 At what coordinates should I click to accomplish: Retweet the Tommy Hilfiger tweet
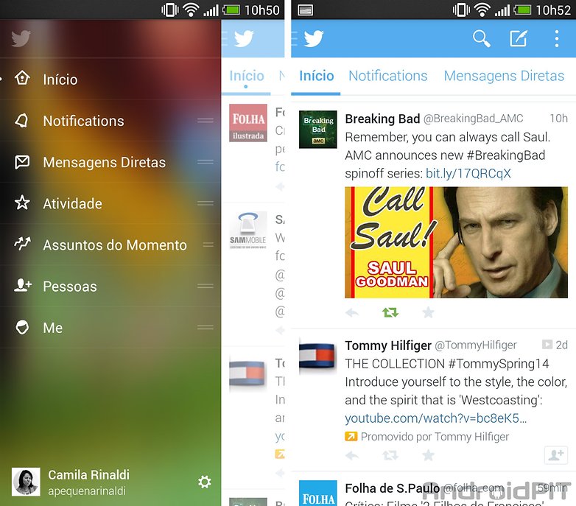click(390, 456)
